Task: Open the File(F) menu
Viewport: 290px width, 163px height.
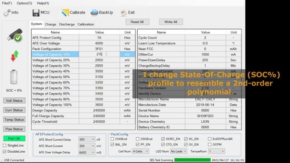Action: tap(7, 3)
